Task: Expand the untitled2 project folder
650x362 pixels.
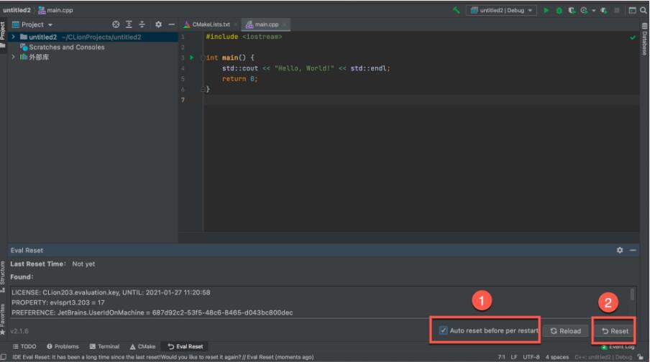Action: point(14,37)
